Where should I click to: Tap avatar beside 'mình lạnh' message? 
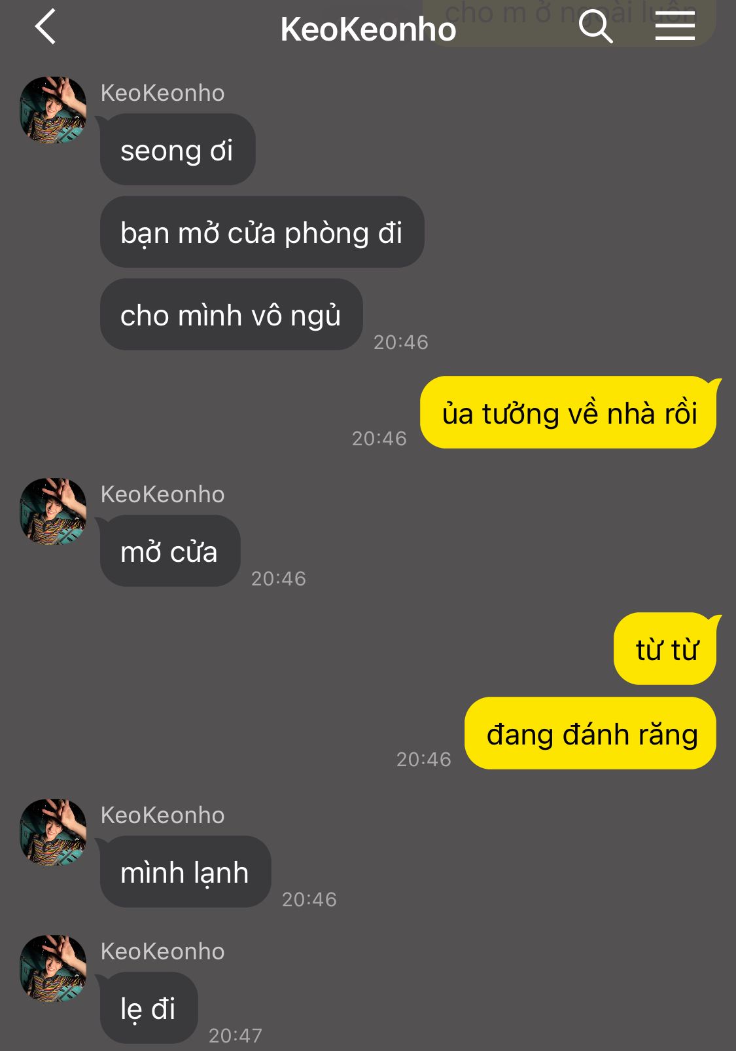(53, 832)
